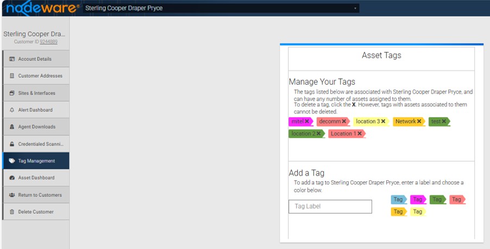Click the nodeware logo
Screen dimensions: 490x249
point(42,9)
